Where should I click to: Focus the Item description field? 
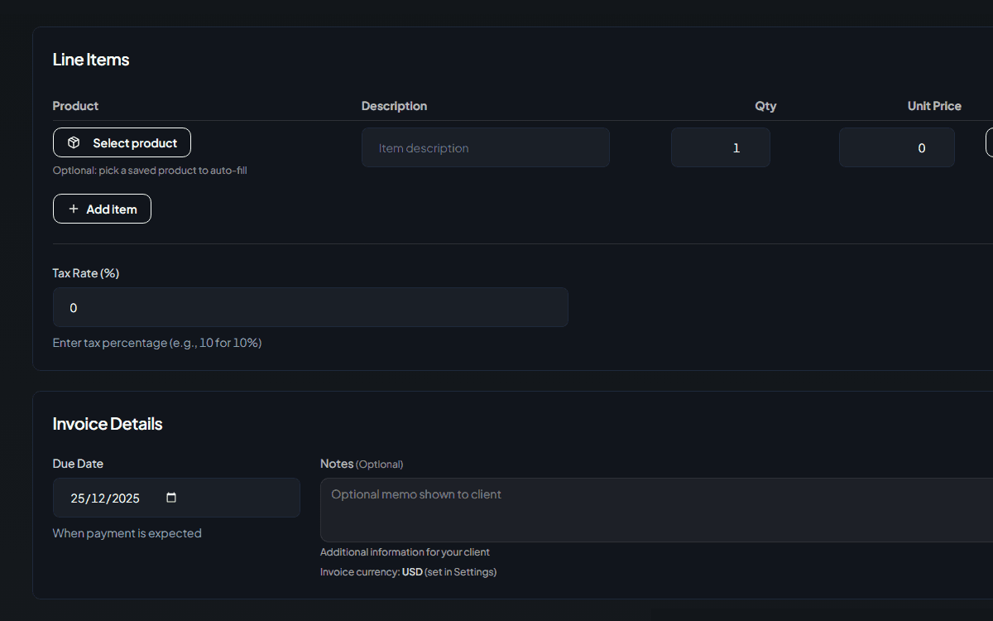485,147
